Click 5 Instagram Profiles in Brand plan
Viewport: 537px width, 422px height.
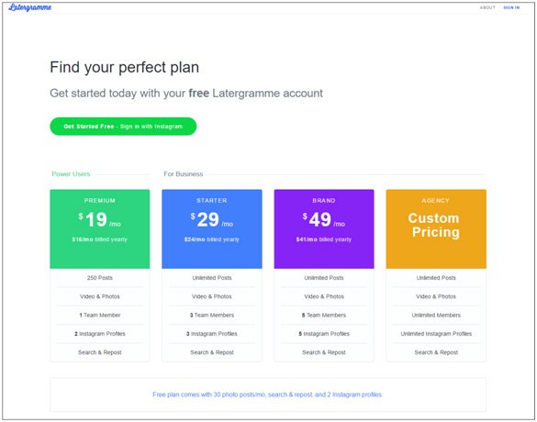click(324, 334)
